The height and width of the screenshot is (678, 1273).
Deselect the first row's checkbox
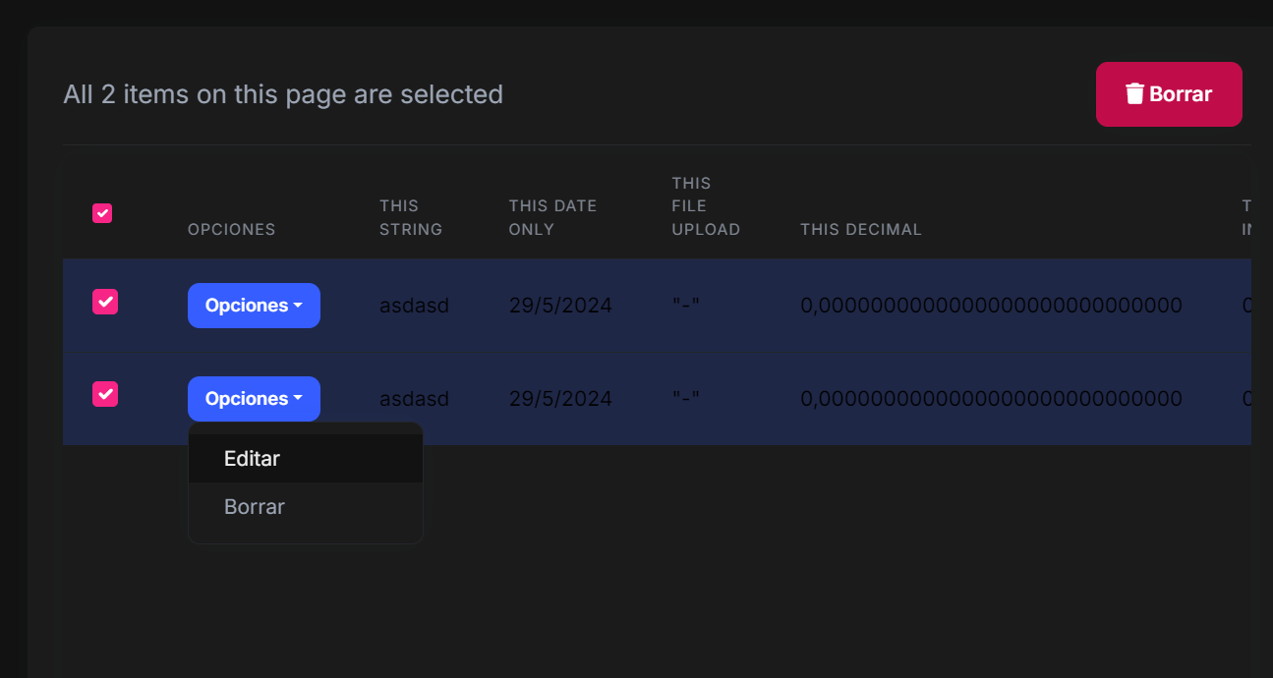pos(105,302)
